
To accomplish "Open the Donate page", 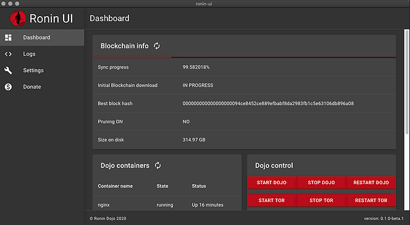I will pos(42,87).
